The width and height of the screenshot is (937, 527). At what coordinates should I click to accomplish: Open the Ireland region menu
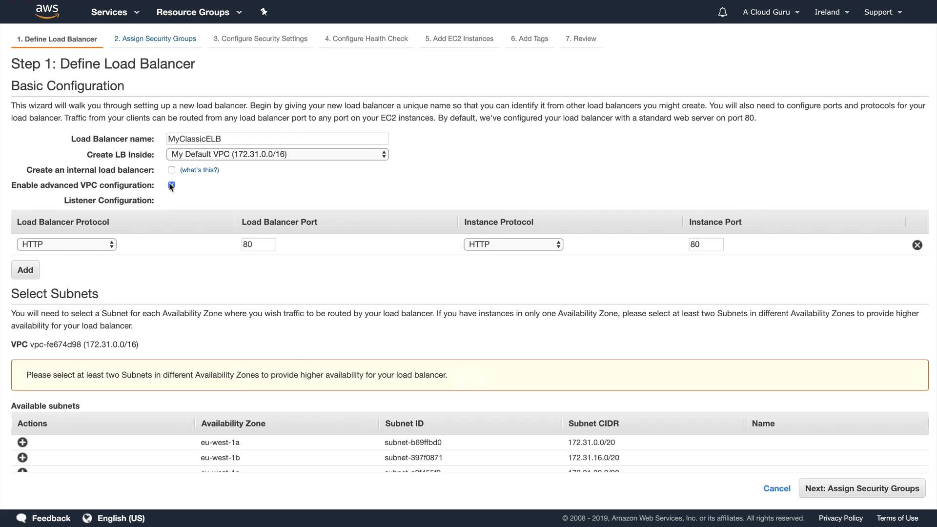pos(832,12)
